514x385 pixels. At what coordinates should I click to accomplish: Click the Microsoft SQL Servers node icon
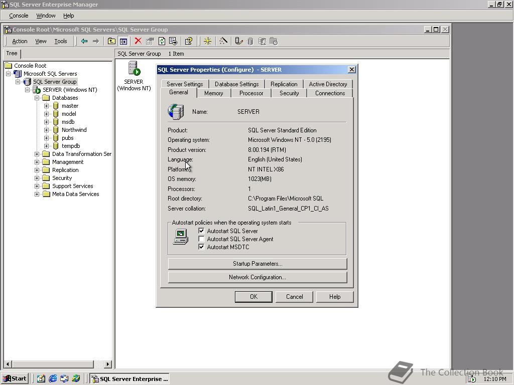[18, 74]
